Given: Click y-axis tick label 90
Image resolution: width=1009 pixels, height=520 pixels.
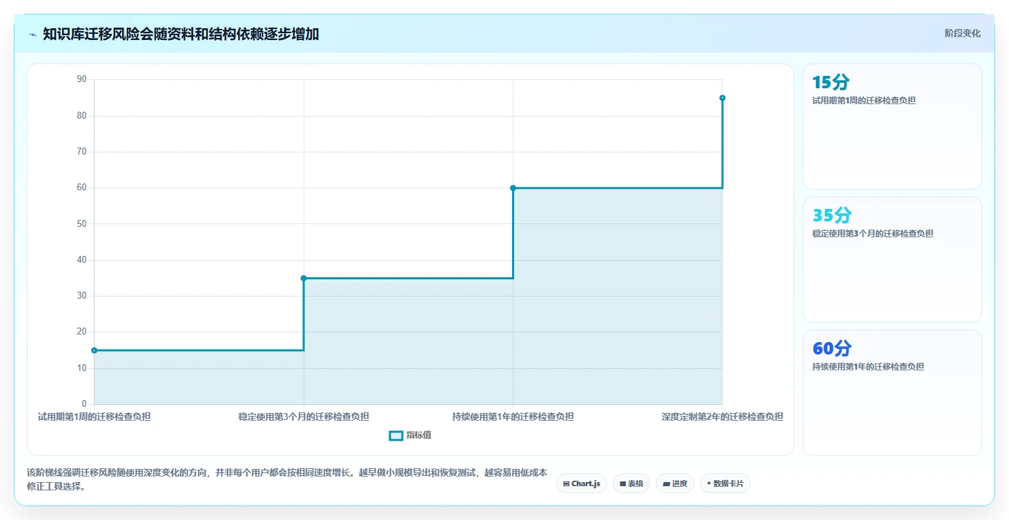Looking at the screenshot, I should [x=82, y=79].
